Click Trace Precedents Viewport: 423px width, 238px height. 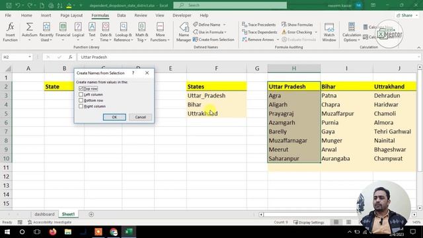[259, 24]
